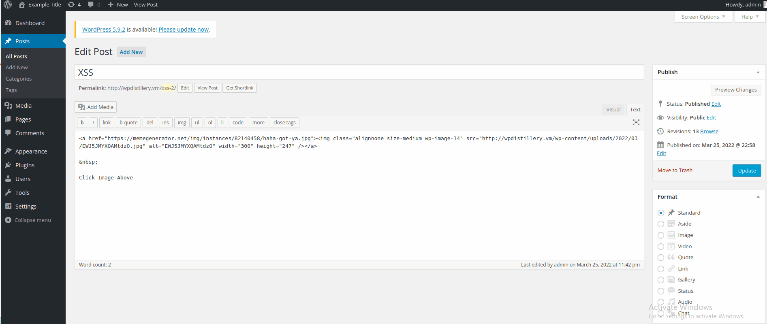
Task: Select Video post format
Action: point(661,247)
